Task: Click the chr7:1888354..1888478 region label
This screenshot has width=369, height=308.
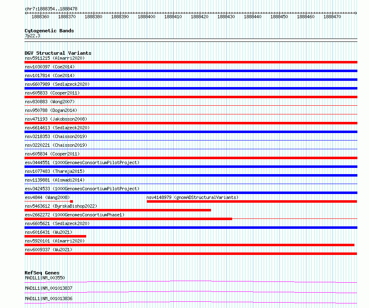Action: click(x=51, y=9)
